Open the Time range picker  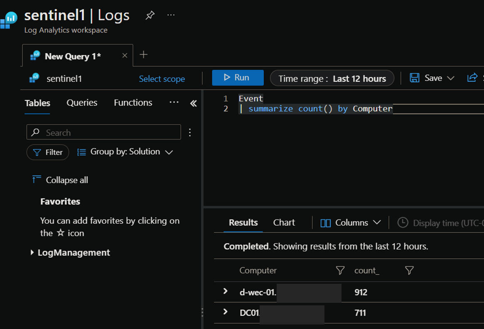[x=332, y=78]
